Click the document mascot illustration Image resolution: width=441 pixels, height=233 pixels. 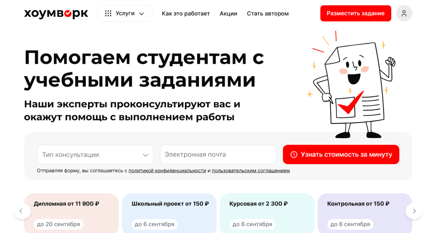pos(351,85)
